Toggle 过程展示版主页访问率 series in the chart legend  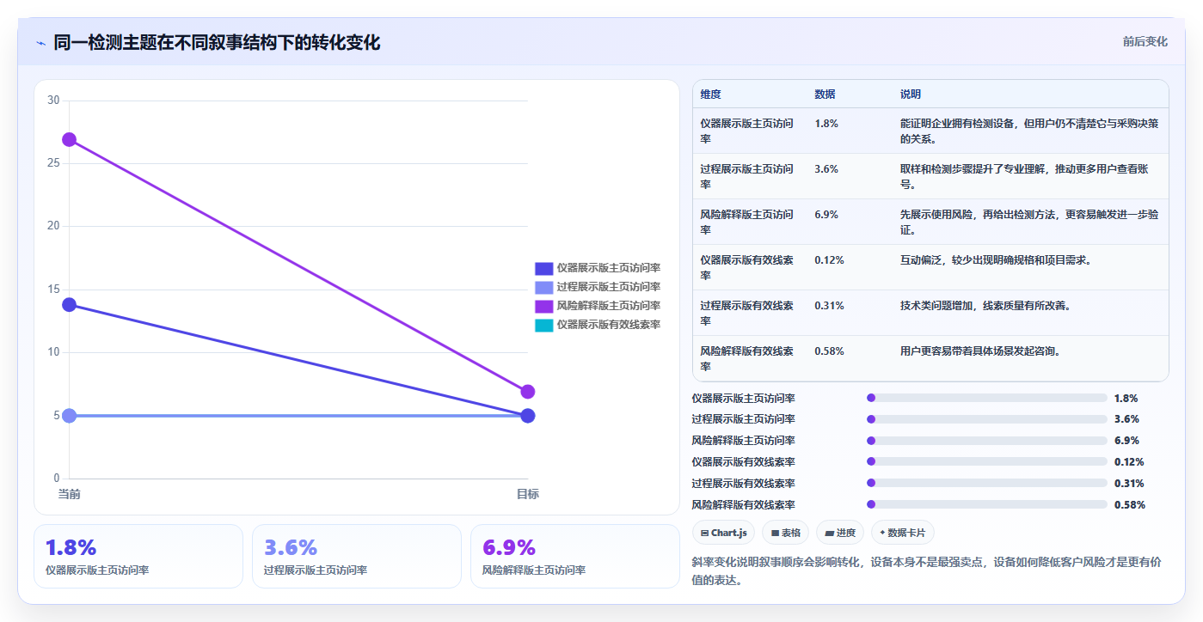(x=598, y=287)
